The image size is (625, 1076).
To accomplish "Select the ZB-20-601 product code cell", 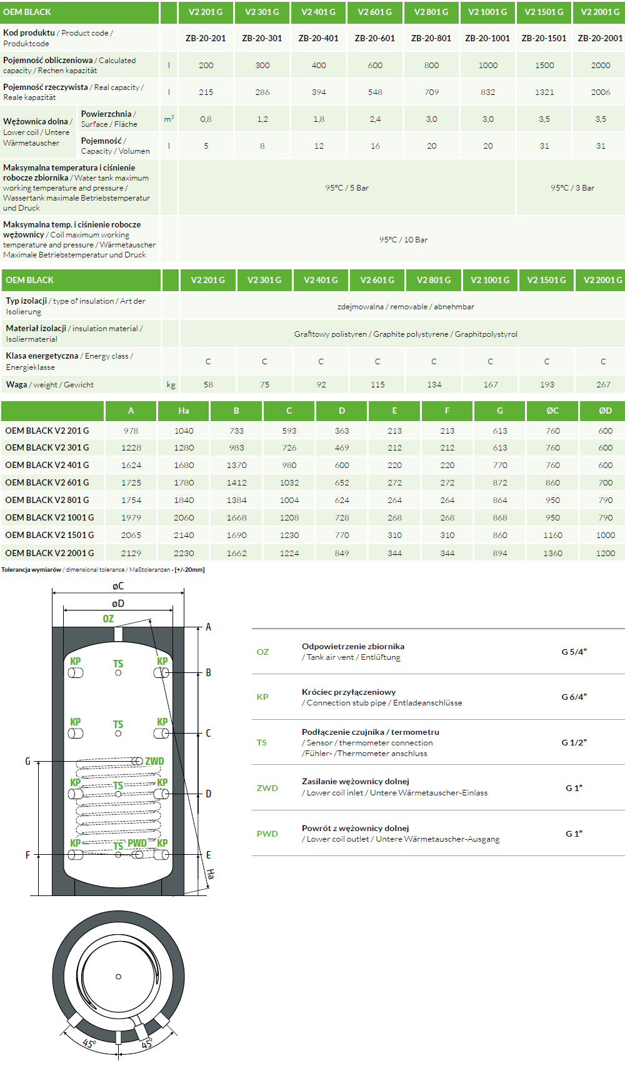I will [374, 38].
